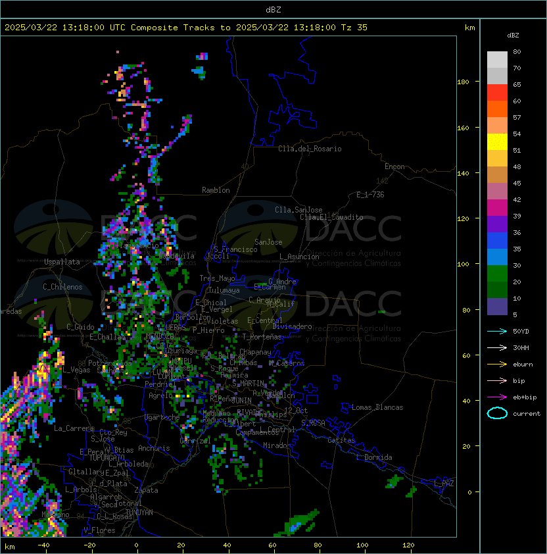Viewport: 547px width, 554px height.
Task: Pick the 30 dBZ light blue swatch
Action: pos(497,257)
